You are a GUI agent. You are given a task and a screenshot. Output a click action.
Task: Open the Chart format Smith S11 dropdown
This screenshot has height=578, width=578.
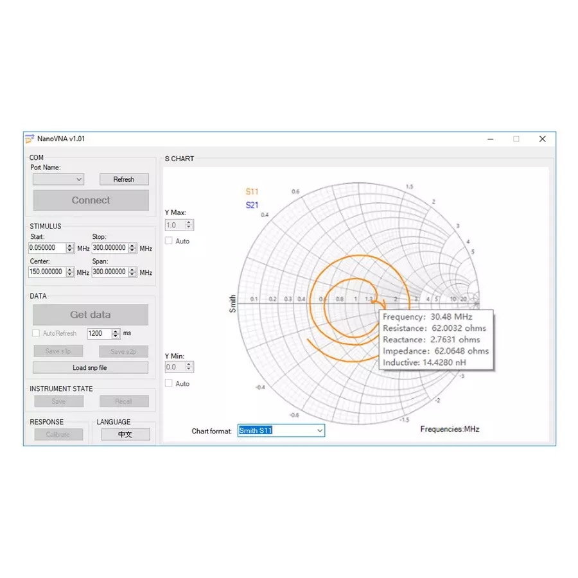click(x=281, y=430)
